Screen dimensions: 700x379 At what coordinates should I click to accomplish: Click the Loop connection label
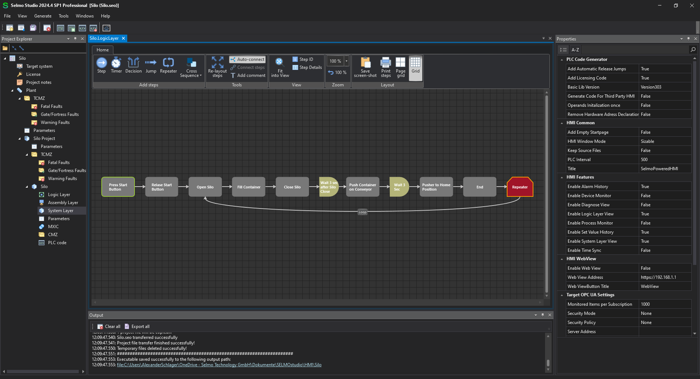pos(362,212)
